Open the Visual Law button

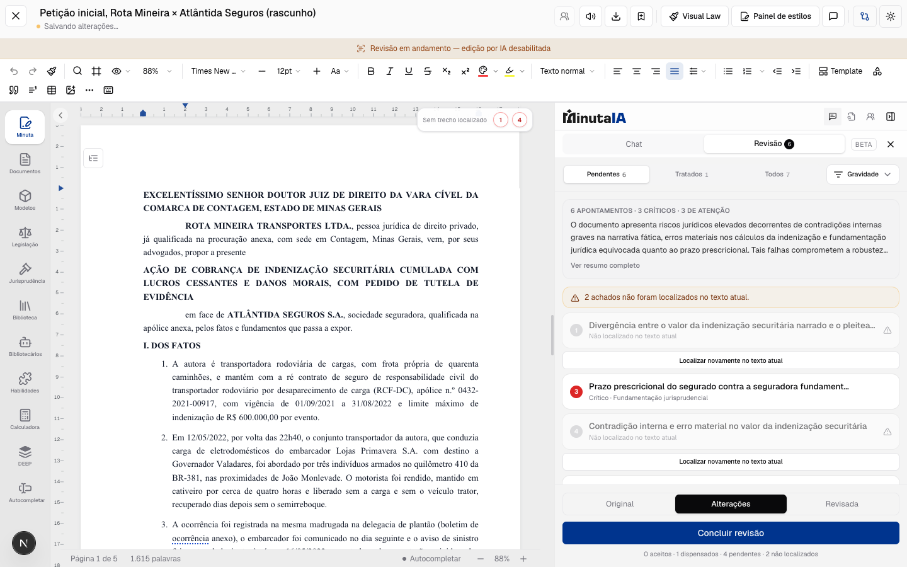[x=695, y=16]
